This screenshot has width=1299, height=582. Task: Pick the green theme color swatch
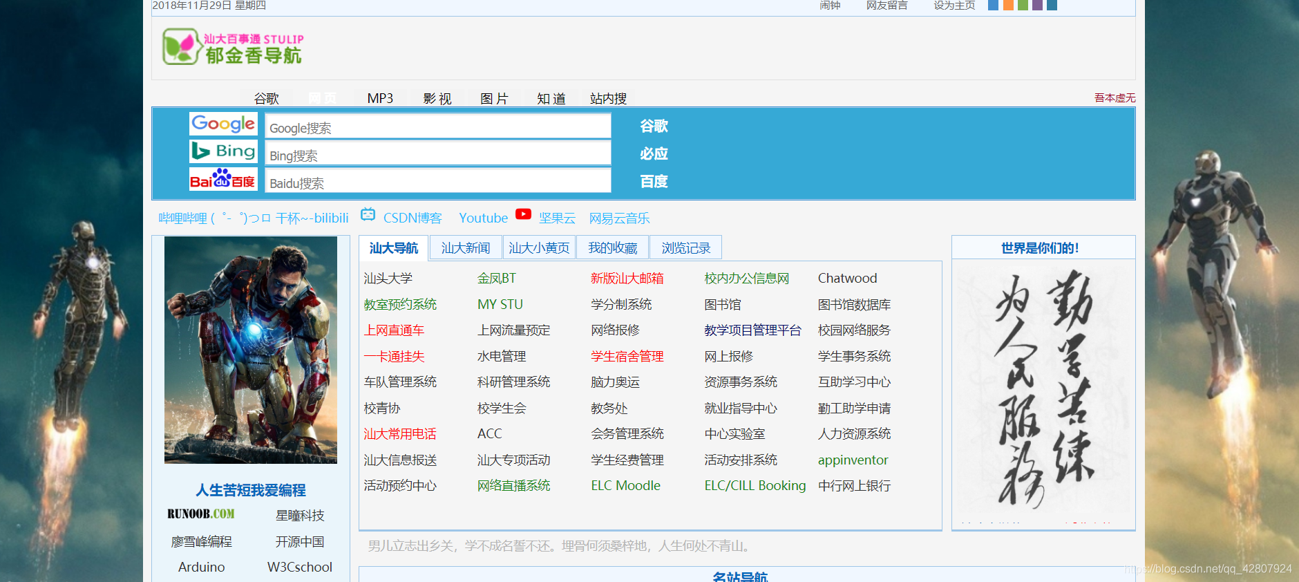tap(1023, 5)
